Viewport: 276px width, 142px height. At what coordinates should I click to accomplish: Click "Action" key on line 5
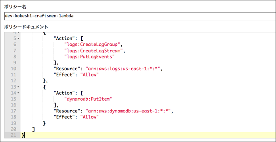[64, 39]
